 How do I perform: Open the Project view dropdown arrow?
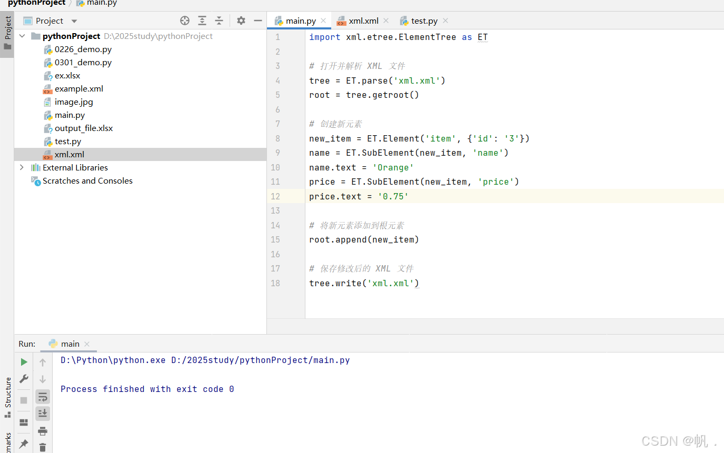[x=74, y=21]
